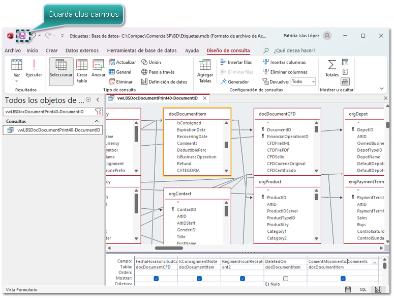Switch to Herramientas de base de datos tab
The height and width of the screenshot is (298, 394).
(x=142, y=50)
